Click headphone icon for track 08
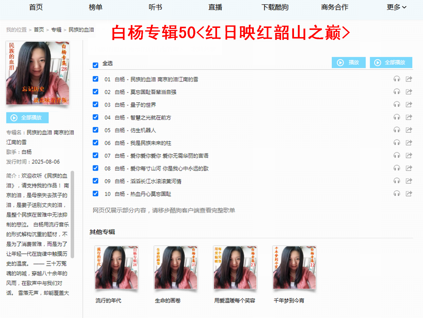 tap(397, 168)
